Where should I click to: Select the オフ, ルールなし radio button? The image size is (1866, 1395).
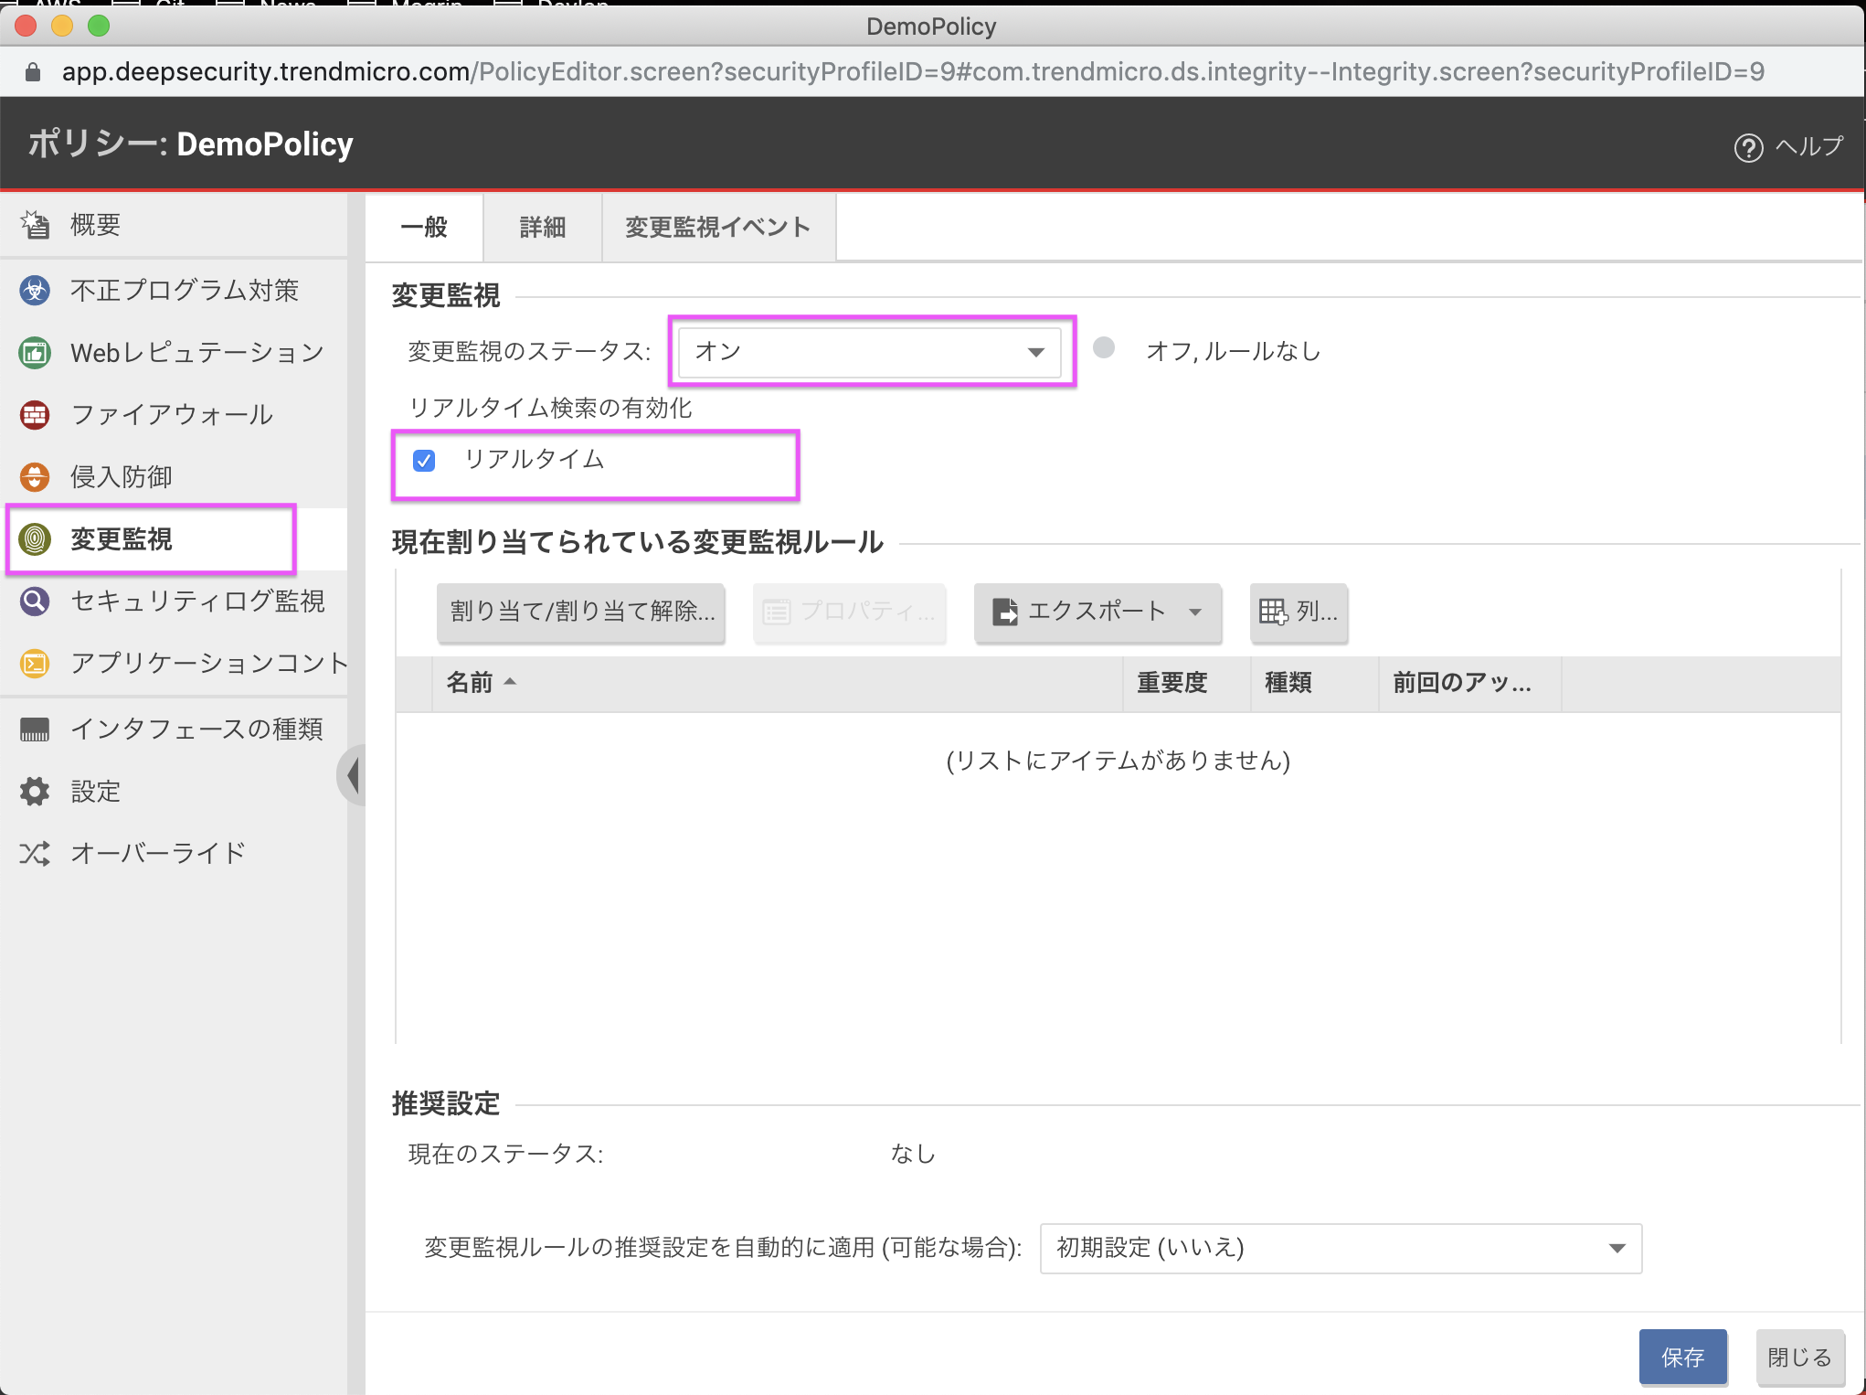(1105, 348)
